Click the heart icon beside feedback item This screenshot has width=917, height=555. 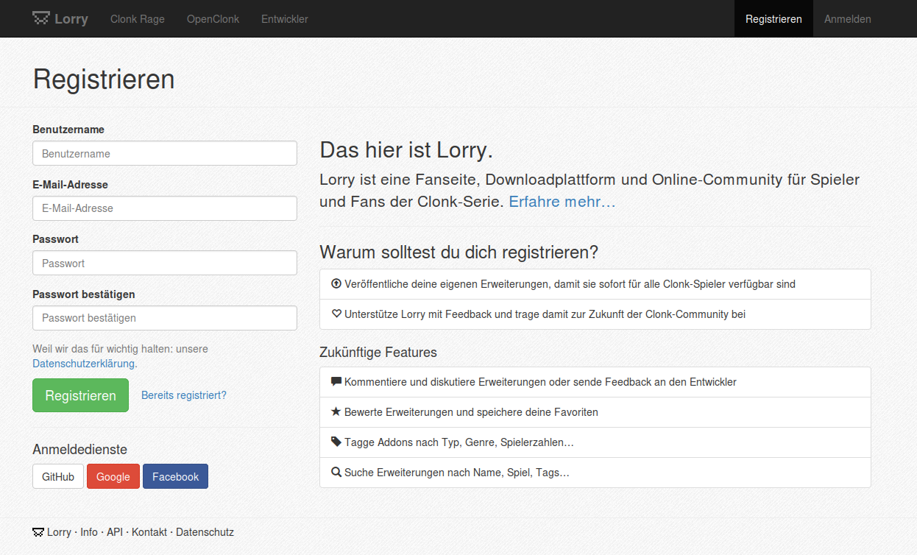point(336,314)
